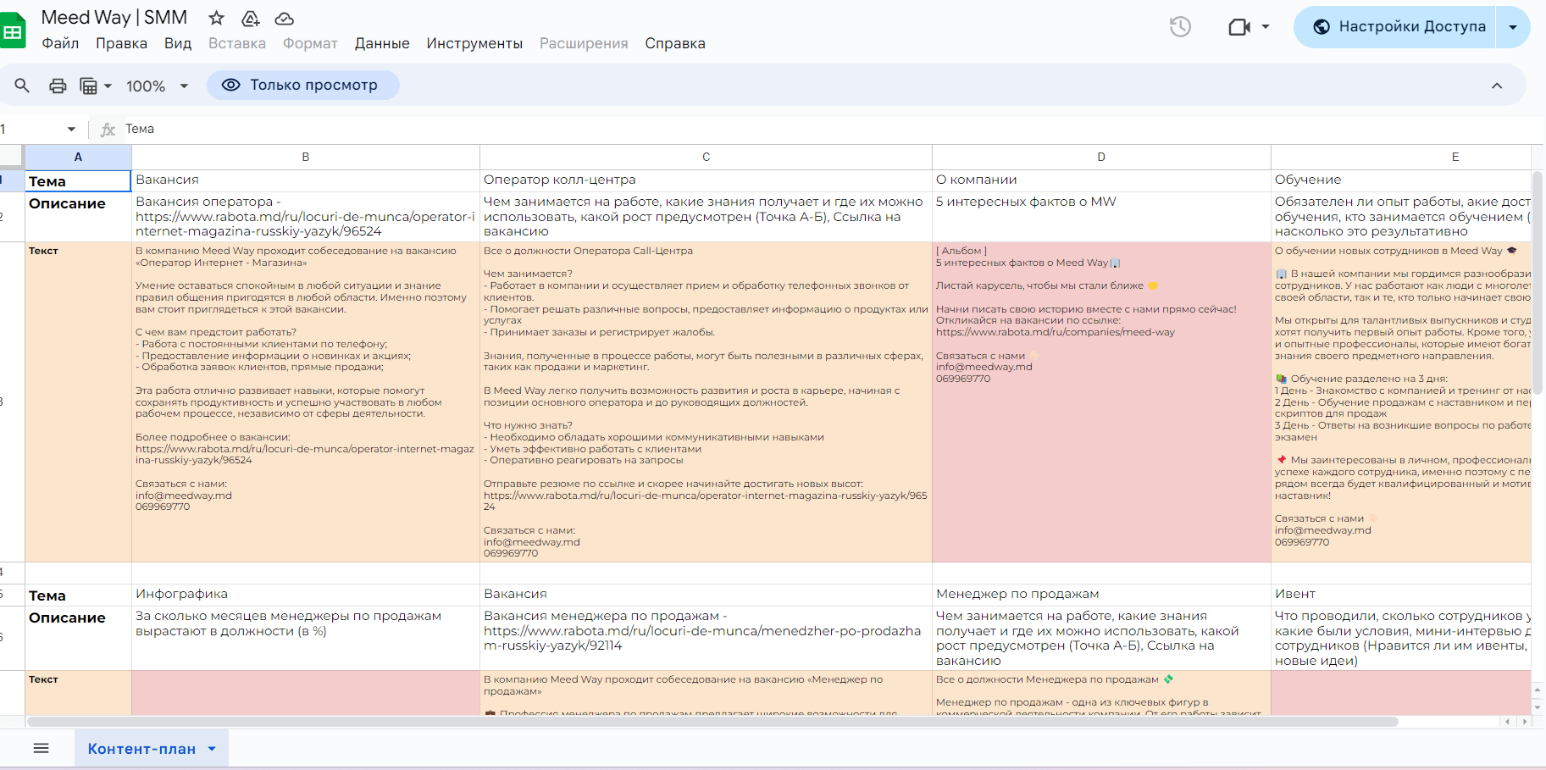Viewport: 1546px width, 770px height.
Task: Click the move-to-Drive folder icon
Action: pyautogui.click(x=251, y=18)
